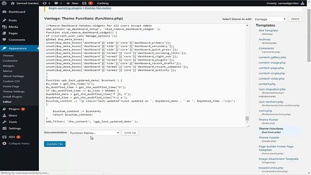Open content-gallery.php template

point(272,57)
